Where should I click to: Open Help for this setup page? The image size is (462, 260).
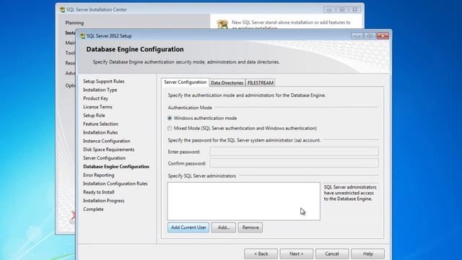point(367,253)
